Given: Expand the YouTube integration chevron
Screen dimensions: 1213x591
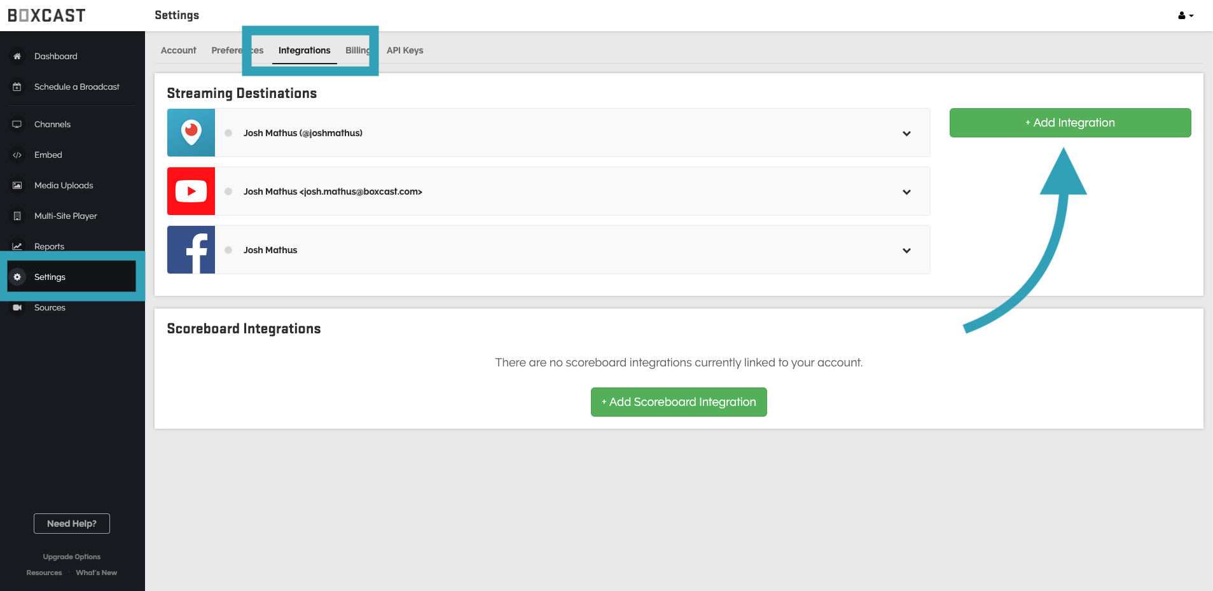Looking at the screenshot, I should 906,192.
